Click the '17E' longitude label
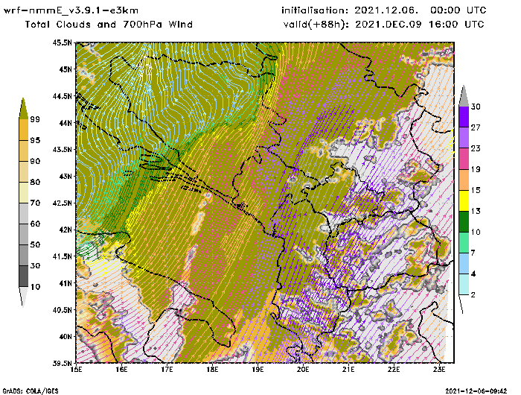 (x=167, y=370)
